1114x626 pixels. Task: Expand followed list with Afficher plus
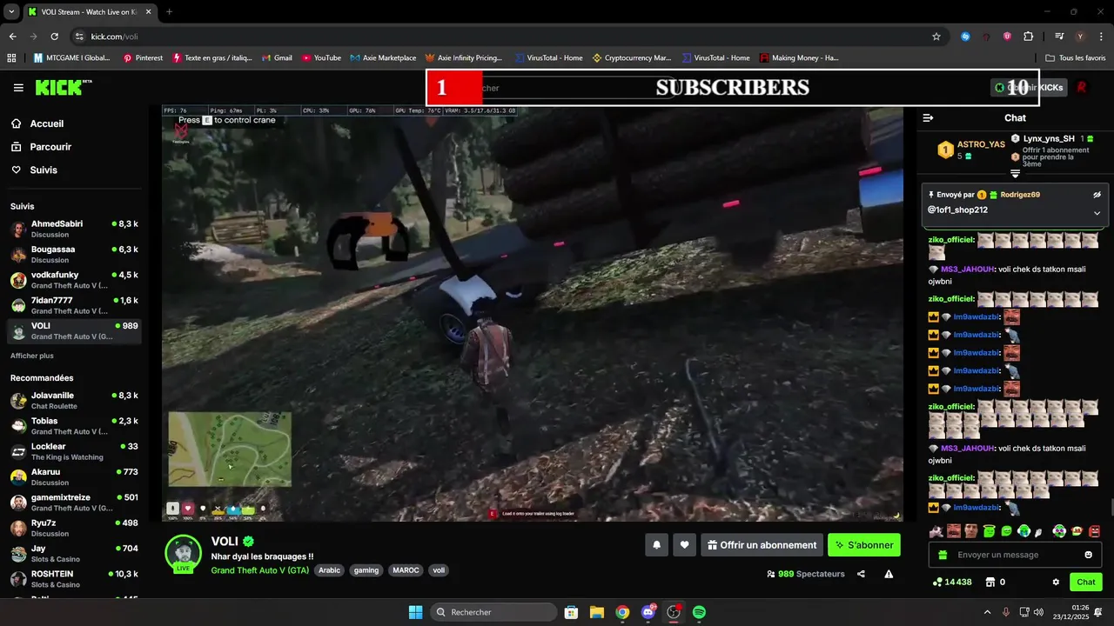tap(31, 356)
